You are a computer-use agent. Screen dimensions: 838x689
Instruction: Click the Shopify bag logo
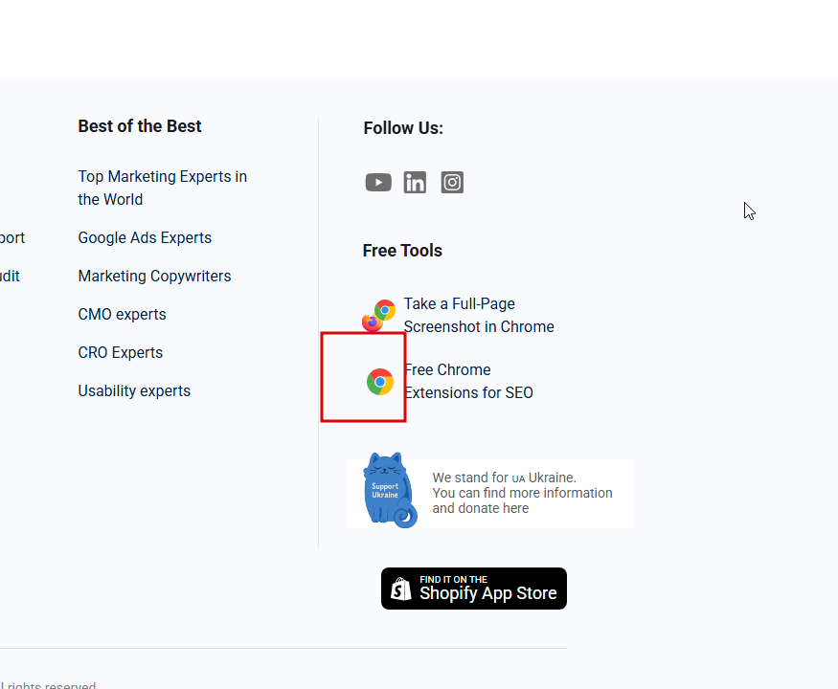(x=401, y=589)
